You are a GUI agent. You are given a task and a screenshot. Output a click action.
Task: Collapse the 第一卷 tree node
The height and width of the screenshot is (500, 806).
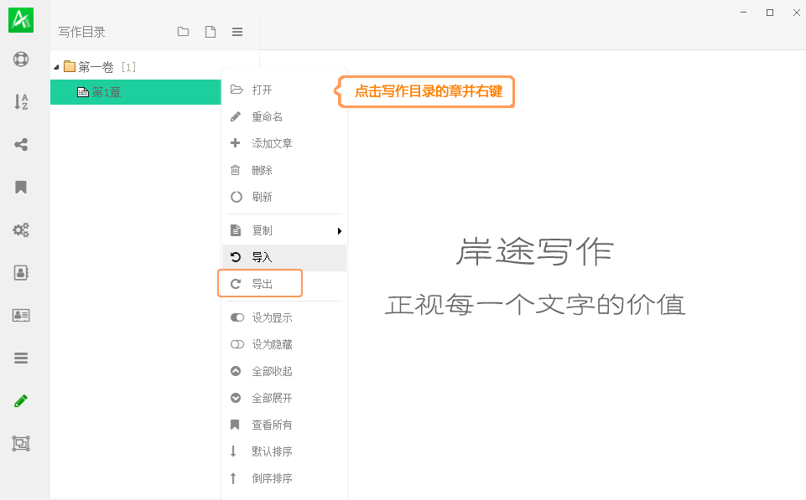coord(56,67)
